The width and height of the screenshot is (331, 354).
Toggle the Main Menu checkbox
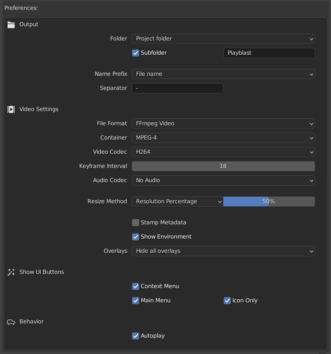coord(136,301)
